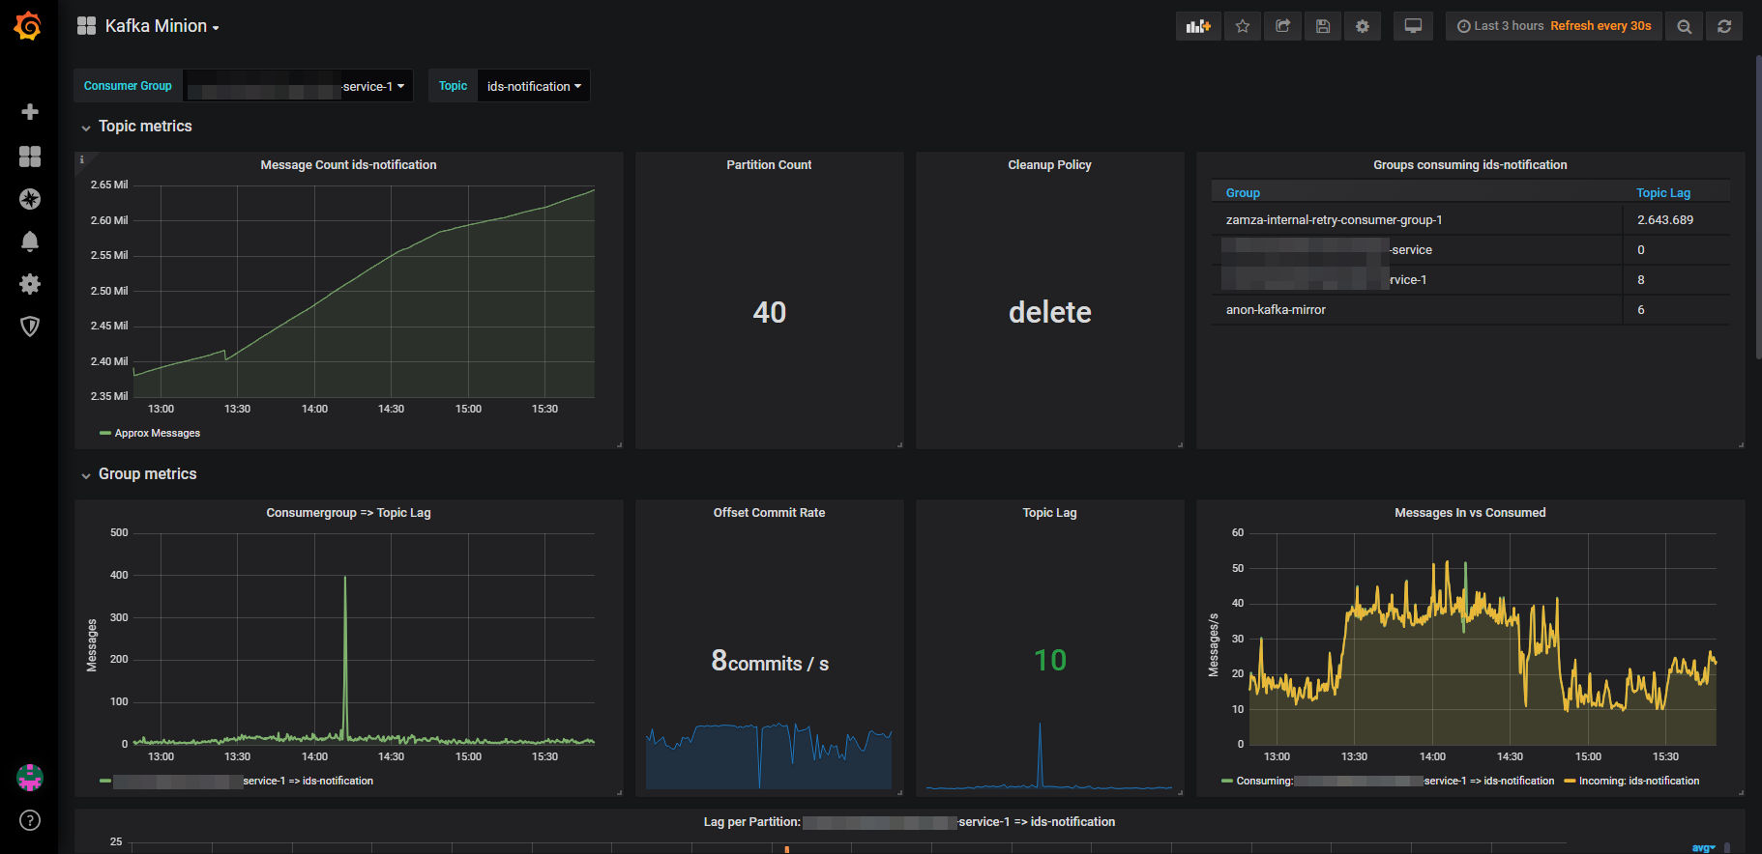Open the Cleanup Policy panel title menu
The image size is (1762, 854).
[1049, 165]
